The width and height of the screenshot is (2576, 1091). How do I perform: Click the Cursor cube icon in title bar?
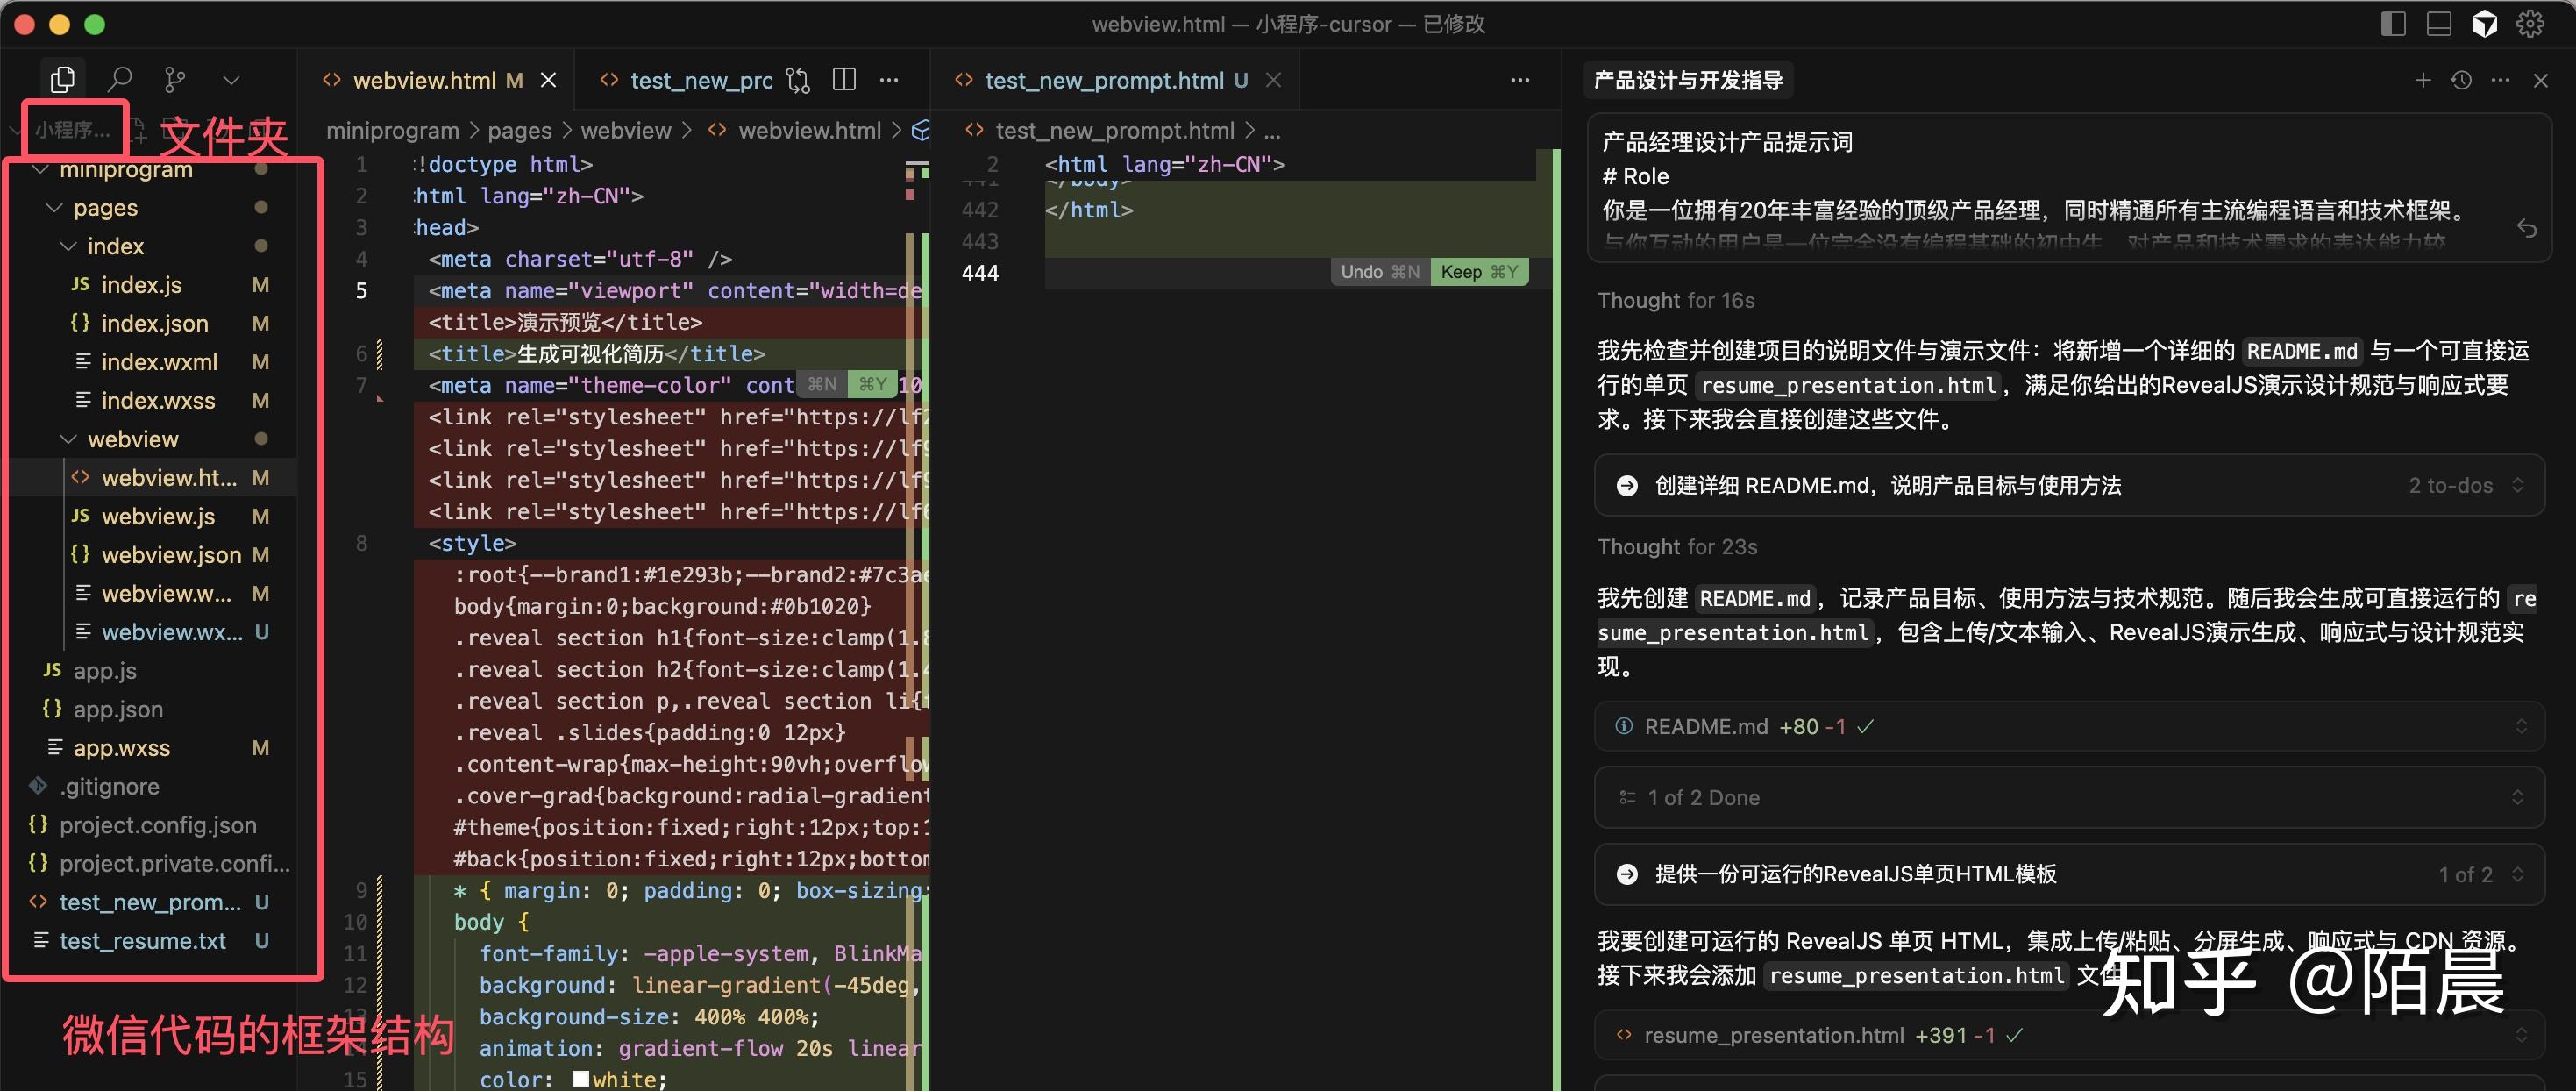[2484, 23]
